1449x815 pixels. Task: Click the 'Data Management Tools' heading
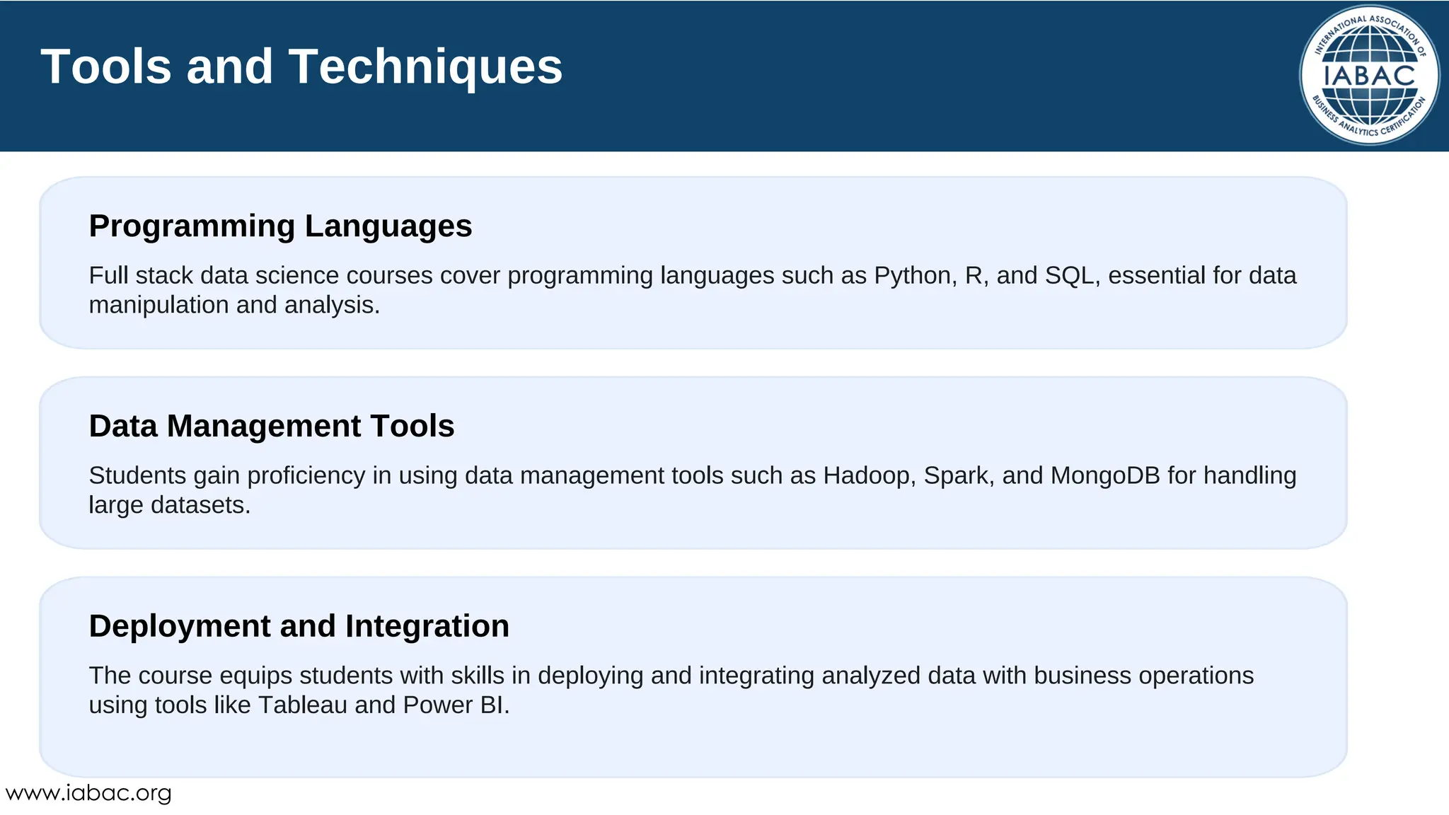pyautogui.click(x=272, y=426)
